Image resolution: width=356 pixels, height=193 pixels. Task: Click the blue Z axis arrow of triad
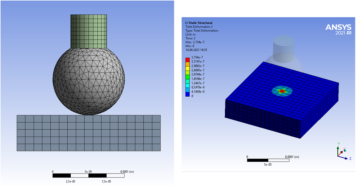pyautogui.click(x=345, y=158)
